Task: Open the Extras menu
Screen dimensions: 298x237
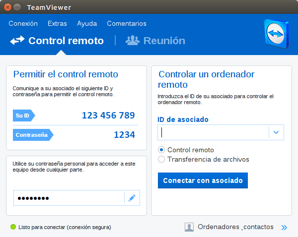Action: click(57, 23)
